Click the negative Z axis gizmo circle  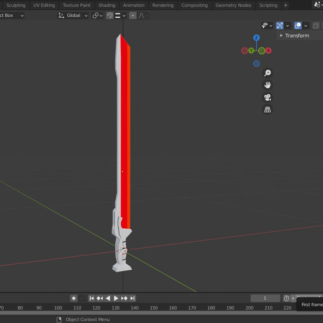pyautogui.click(x=256, y=64)
